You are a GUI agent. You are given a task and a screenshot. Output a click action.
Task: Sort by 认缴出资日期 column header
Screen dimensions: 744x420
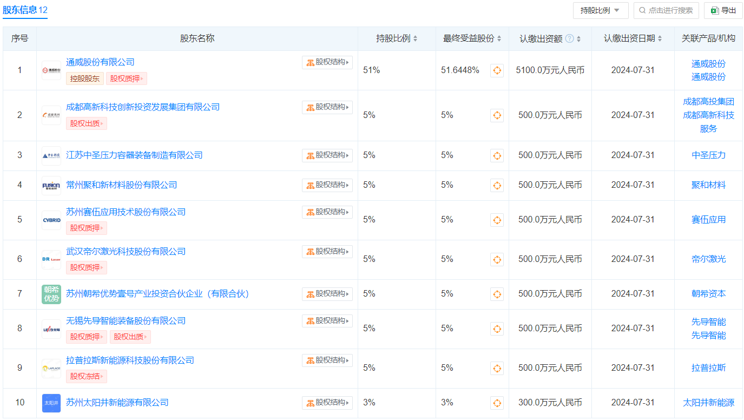tap(633, 39)
